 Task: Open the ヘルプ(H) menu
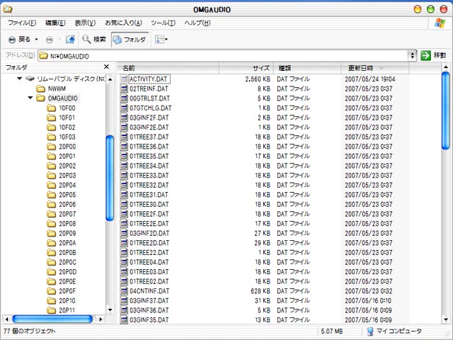click(x=197, y=23)
